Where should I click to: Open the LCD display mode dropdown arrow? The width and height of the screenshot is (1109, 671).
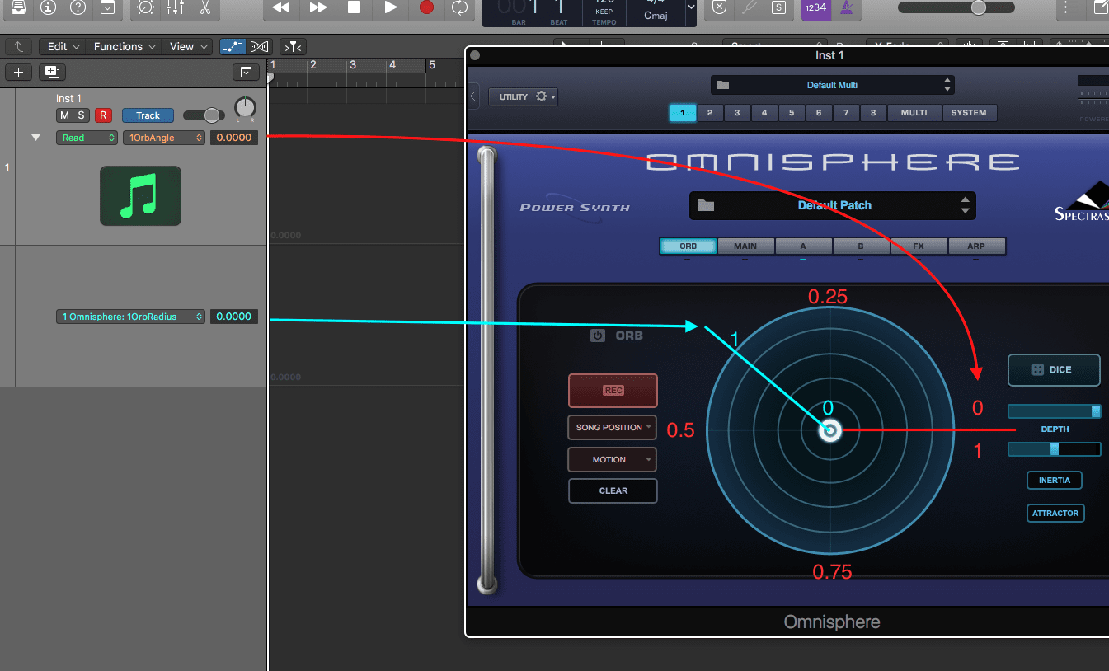[691, 7]
